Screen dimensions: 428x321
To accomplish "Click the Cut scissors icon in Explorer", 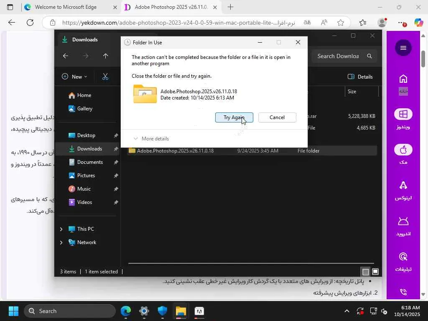I will (105, 77).
